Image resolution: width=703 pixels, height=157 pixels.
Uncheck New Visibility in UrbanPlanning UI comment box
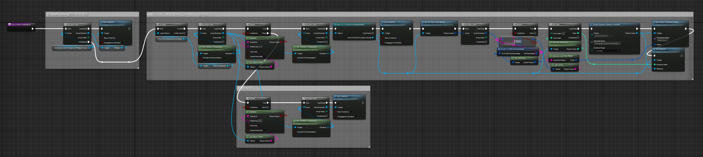coord(117,38)
